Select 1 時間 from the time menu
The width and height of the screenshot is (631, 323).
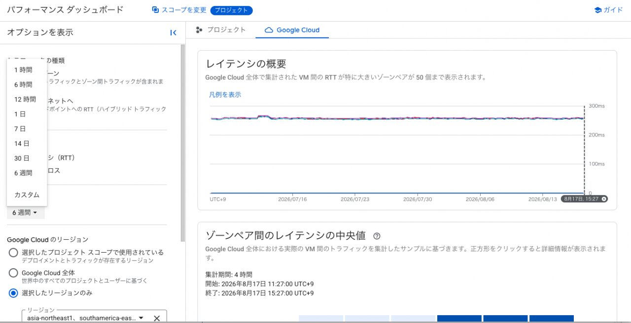[x=27, y=70]
